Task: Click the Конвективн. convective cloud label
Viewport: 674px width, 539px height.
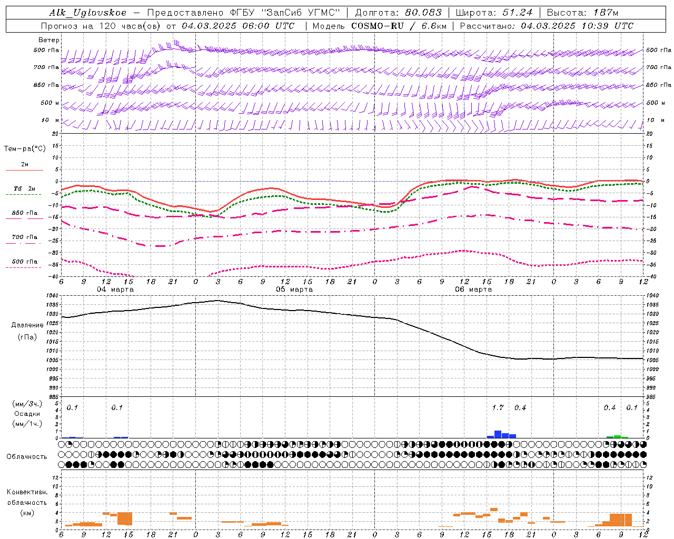Action: (27, 492)
